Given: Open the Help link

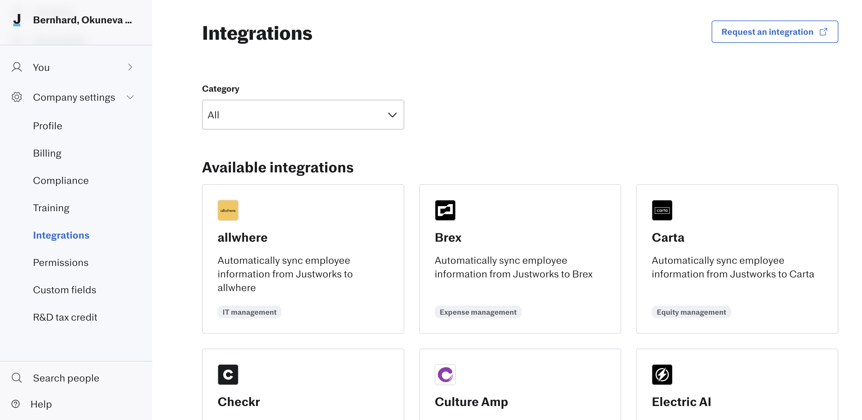Looking at the screenshot, I should [41, 404].
